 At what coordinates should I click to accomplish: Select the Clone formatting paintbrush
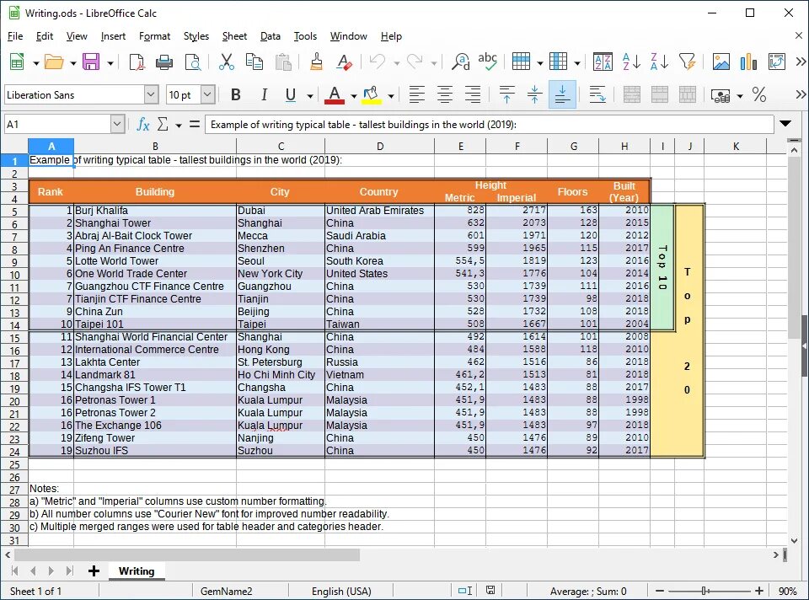pos(316,62)
